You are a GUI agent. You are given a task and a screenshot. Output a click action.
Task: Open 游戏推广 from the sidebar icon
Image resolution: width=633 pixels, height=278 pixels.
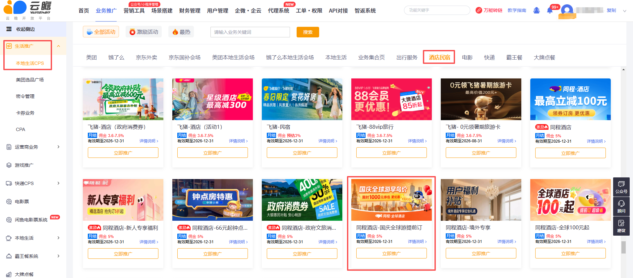coord(9,165)
